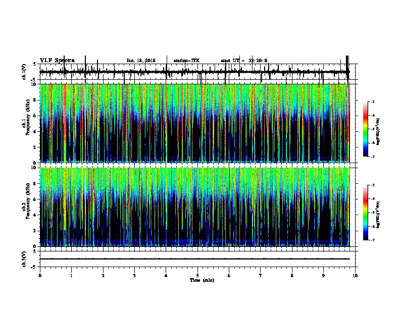
Task: Click the "-3" label on ch.1 color scale
Action: (372, 102)
